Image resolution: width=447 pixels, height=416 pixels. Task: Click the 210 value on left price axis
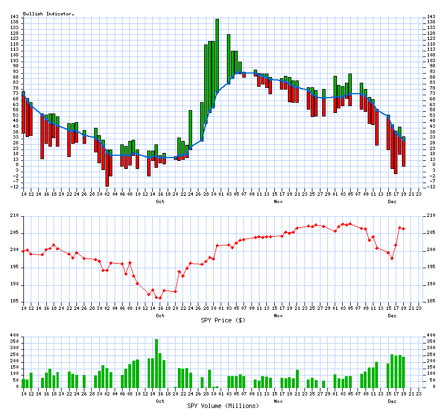[x=14, y=216]
